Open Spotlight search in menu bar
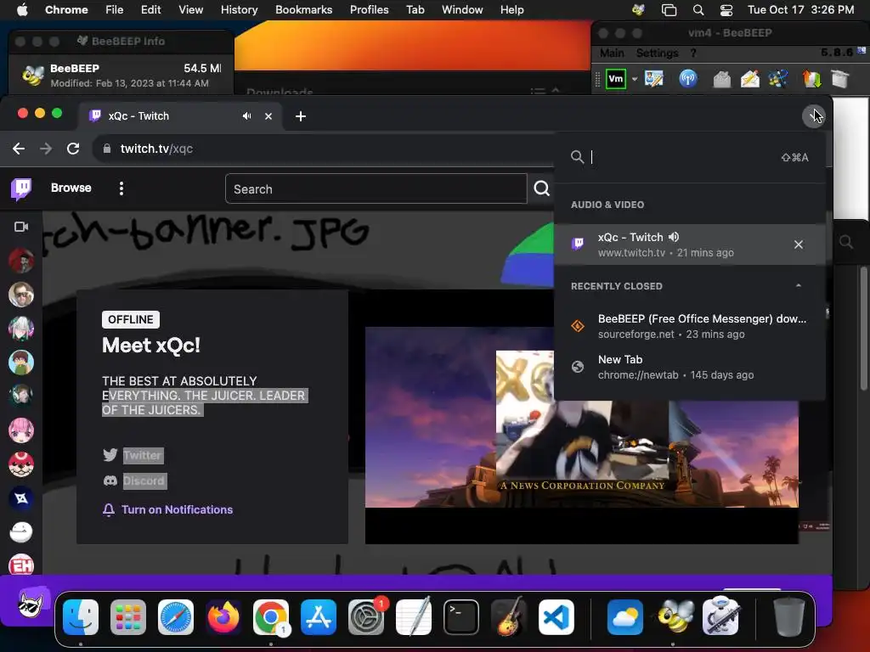 698,9
